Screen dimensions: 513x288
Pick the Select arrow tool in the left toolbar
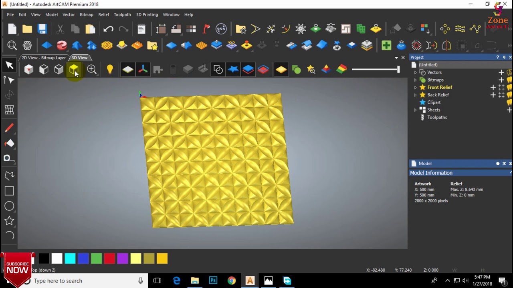(x=9, y=65)
